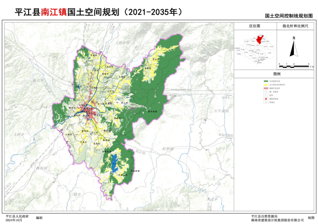Click the green ecological protection red line swatch
Viewport: 318px width, 224px height.
click(x=266, y=82)
